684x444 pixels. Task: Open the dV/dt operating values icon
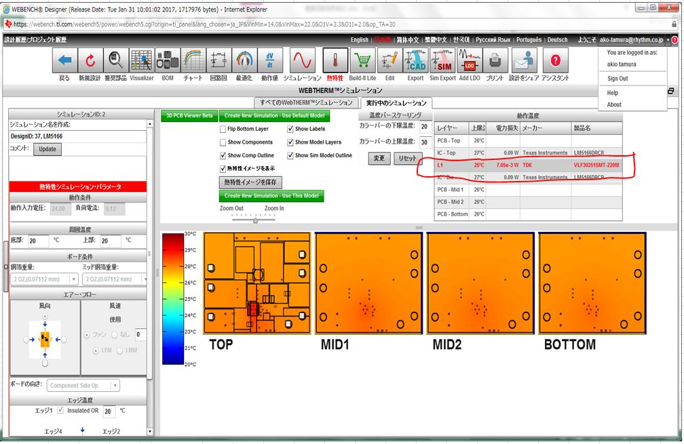269,60
